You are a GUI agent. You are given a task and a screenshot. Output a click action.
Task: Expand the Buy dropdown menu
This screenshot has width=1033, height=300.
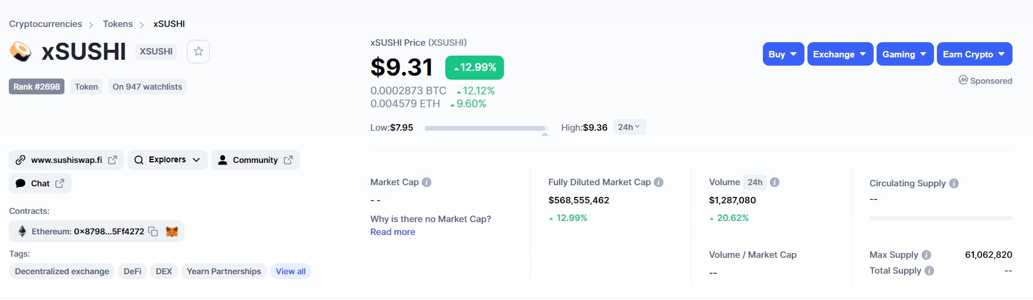[783, 54]
